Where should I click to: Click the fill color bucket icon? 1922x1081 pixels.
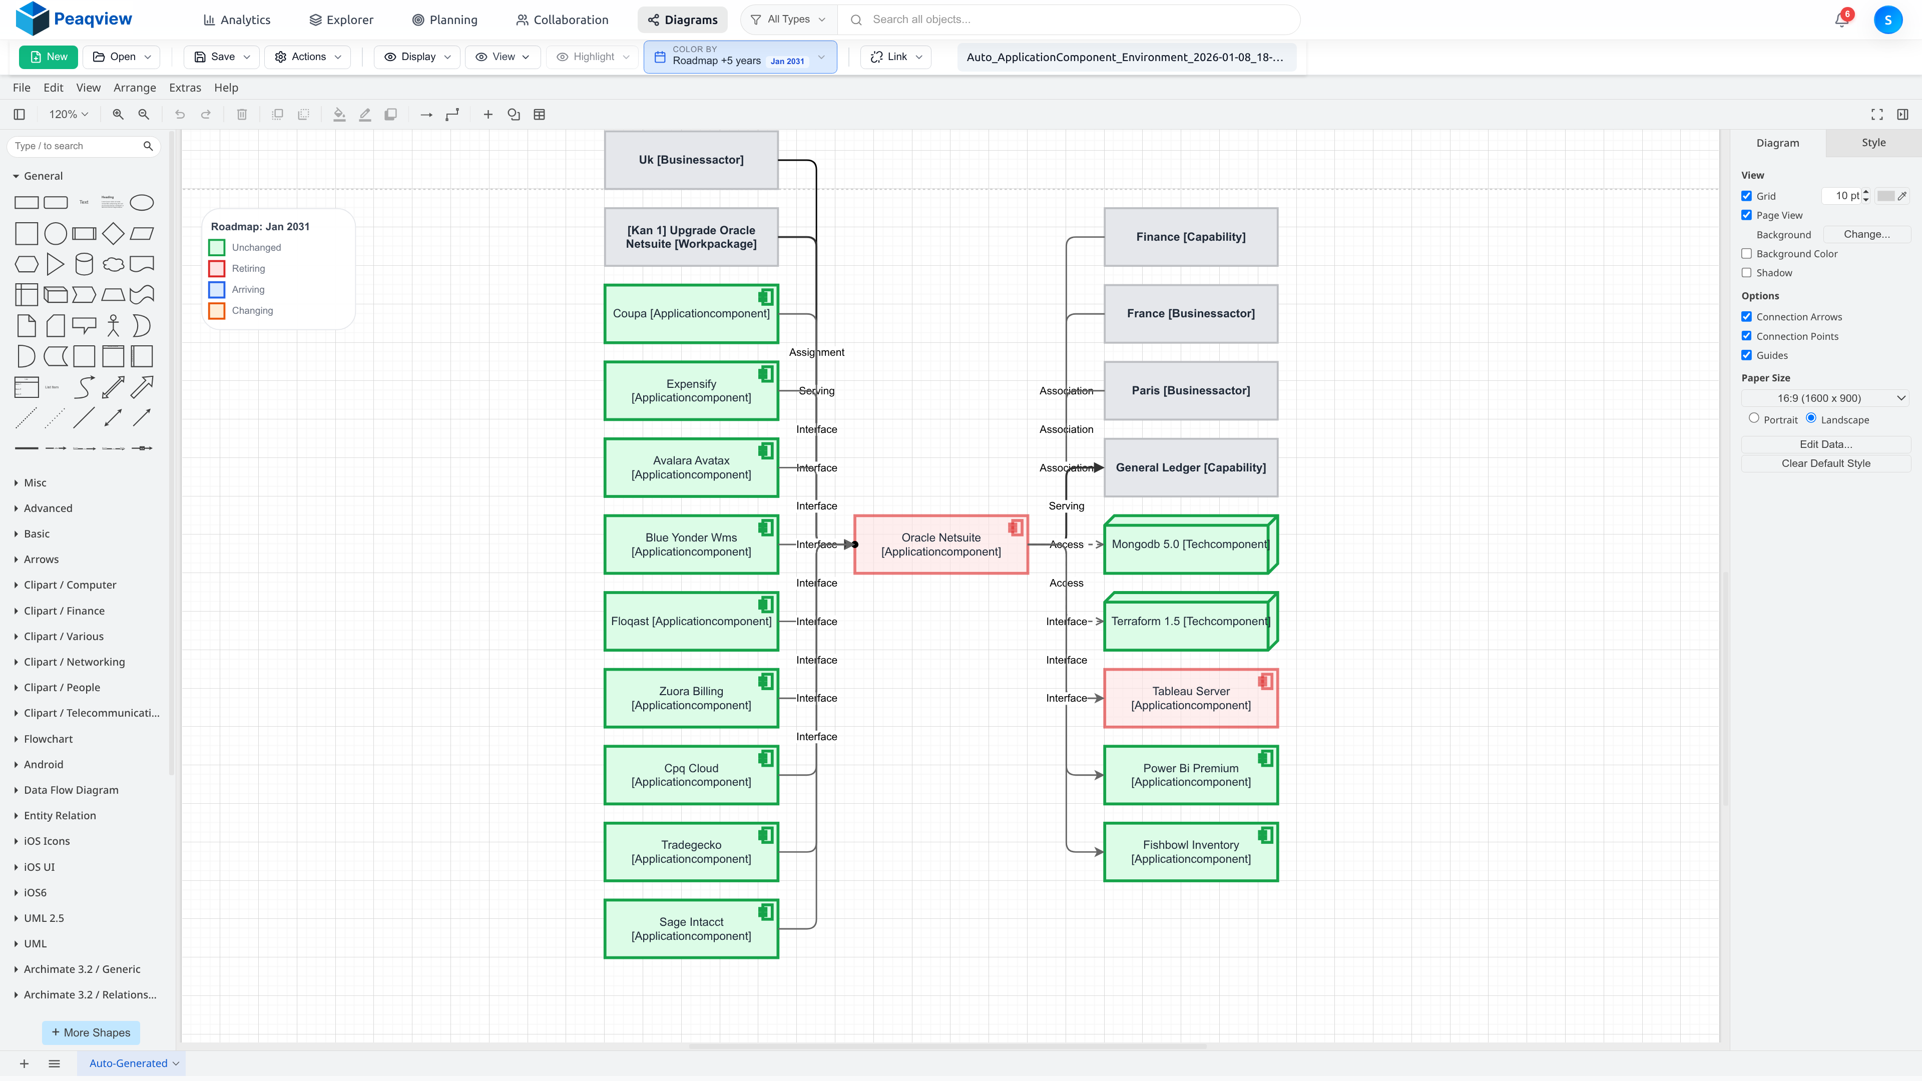[x=339, y=114]
